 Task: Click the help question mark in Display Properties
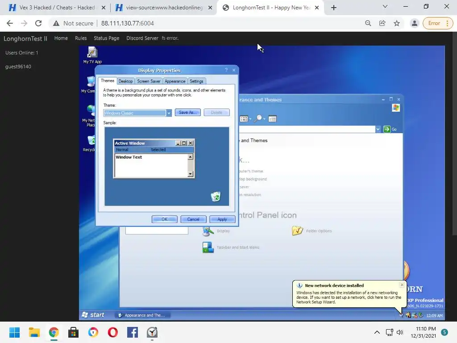226,70
